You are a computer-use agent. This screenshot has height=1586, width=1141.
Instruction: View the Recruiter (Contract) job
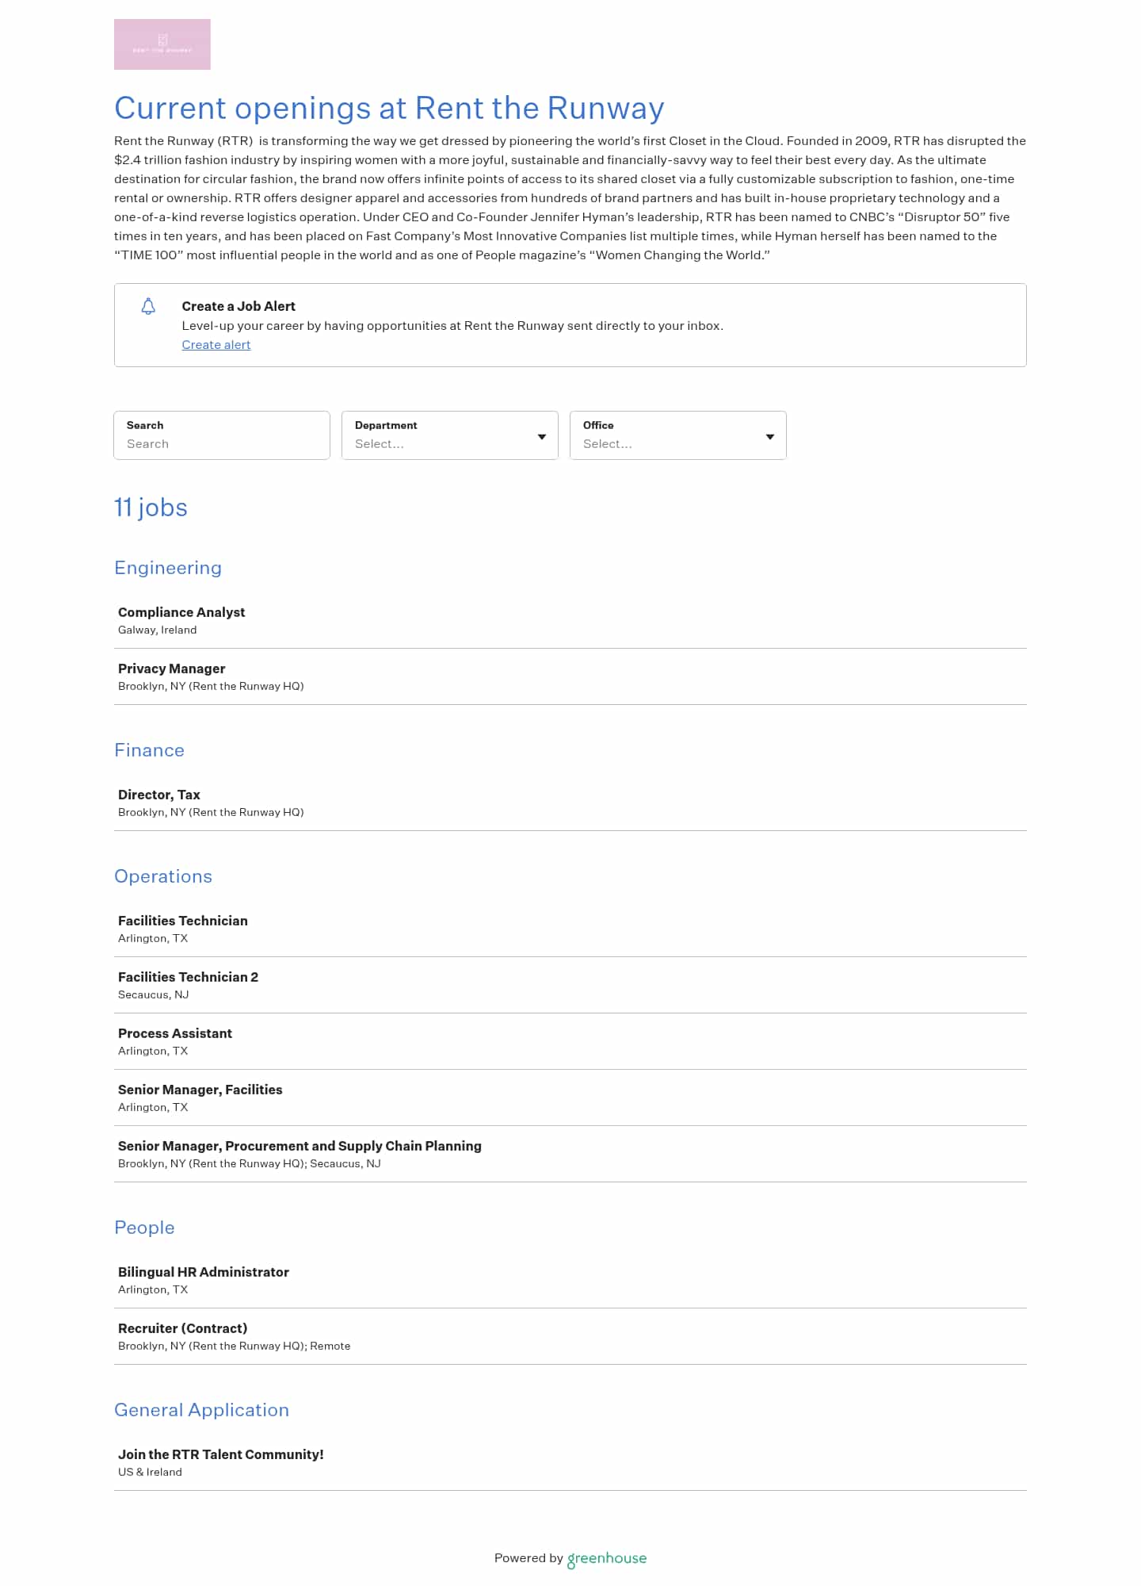182,1328
